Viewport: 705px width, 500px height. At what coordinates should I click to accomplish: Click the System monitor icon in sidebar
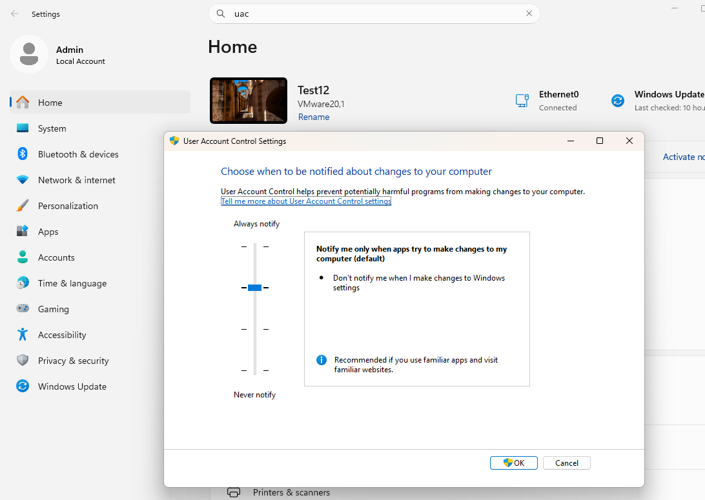[23, 128]
